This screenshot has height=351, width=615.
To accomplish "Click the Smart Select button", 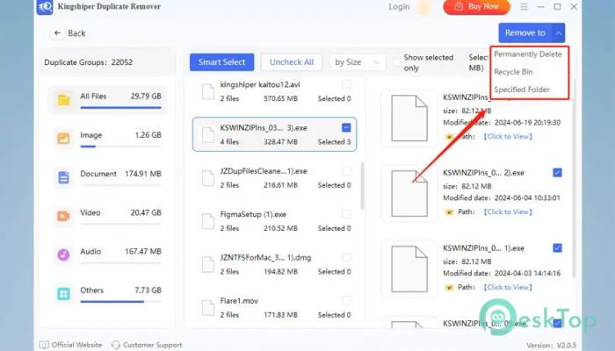I will coord(221,62).
